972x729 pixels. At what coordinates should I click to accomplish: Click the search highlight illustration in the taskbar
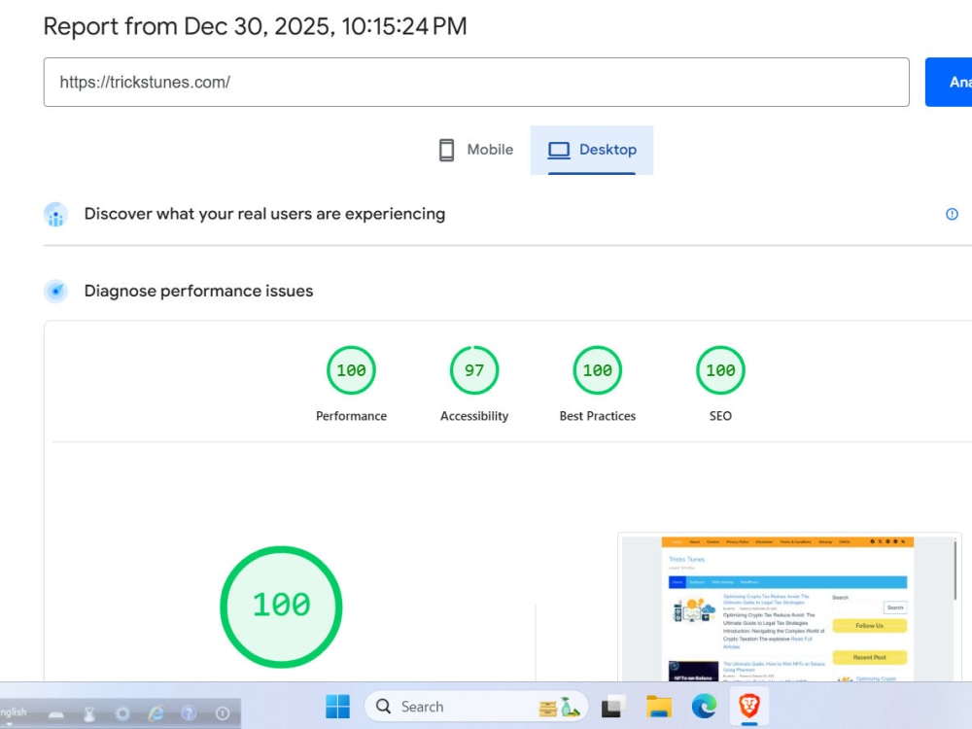pos(560,707)
